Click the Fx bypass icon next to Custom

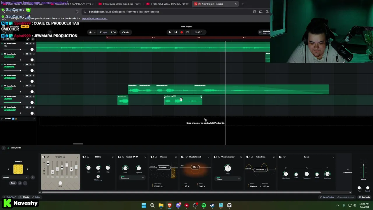tap(33, 177)
